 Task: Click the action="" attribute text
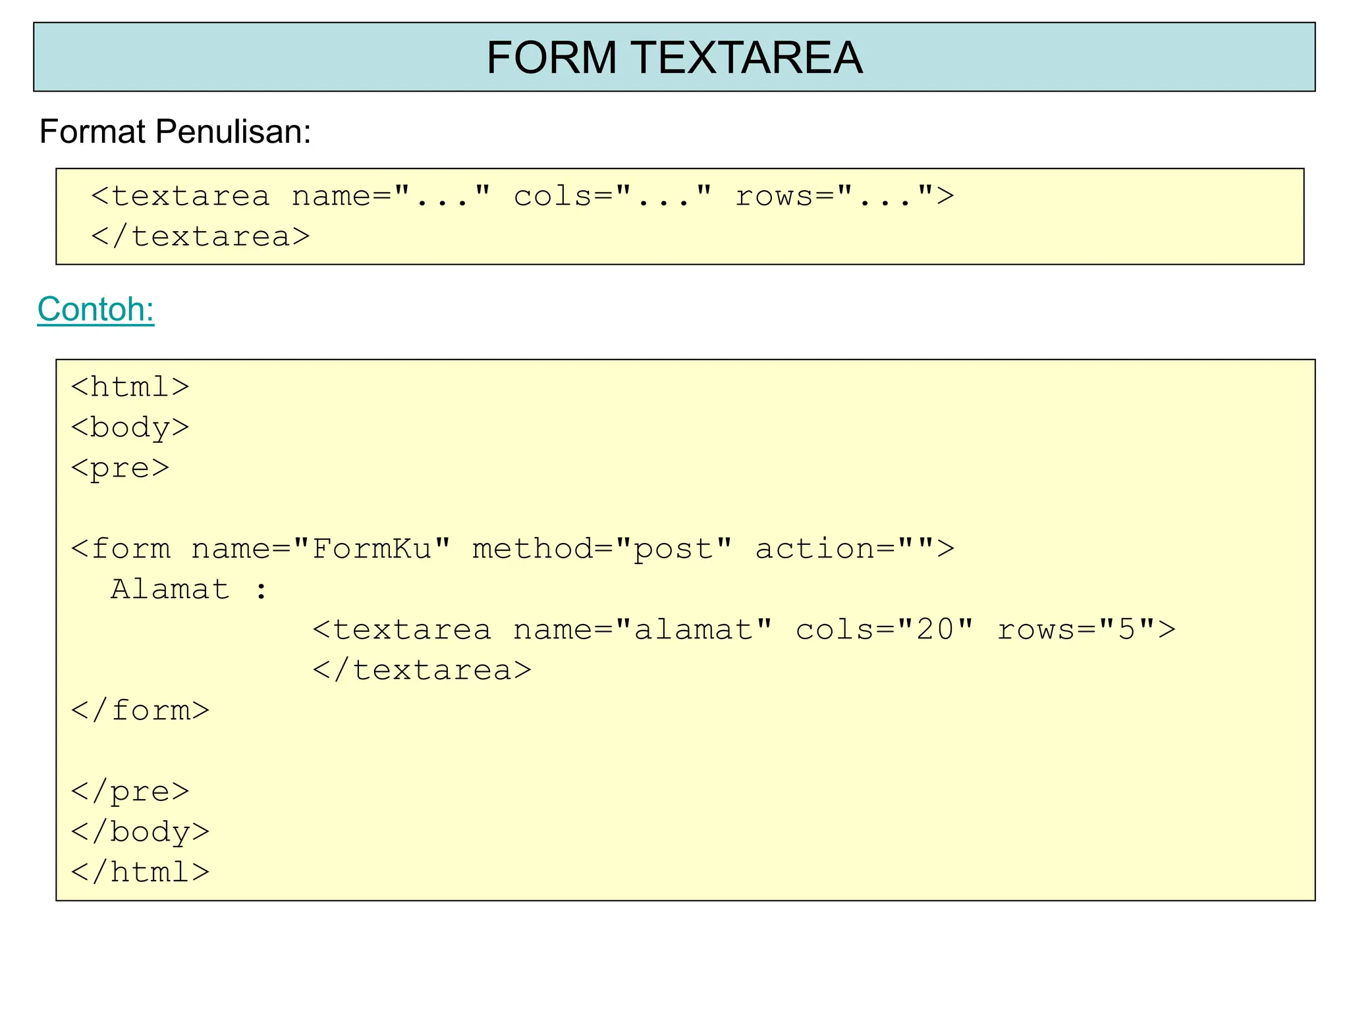854,549
